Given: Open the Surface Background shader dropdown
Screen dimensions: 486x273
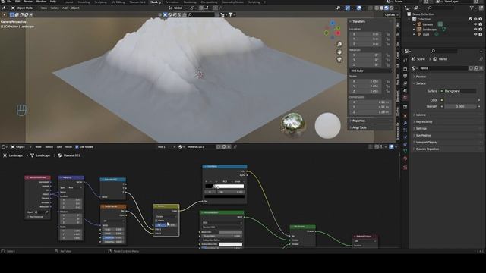Looking at the screenshot, I should pos(459,91).
